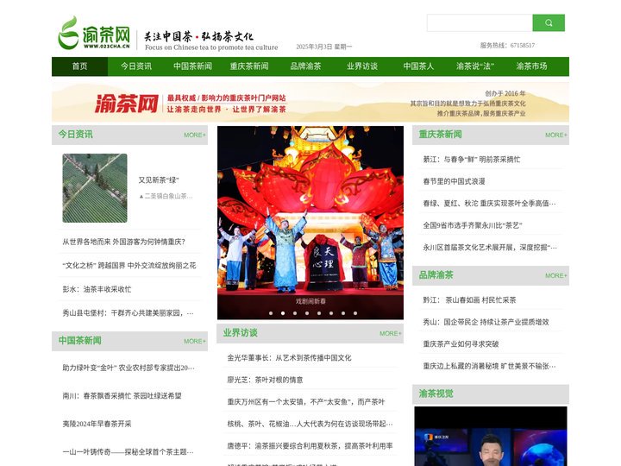This screenshot has width=621, height=466.
Task: Click the 中国茶新闻 section heading
Action: click(x=79, y=340)
